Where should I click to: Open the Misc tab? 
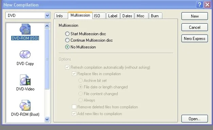(141, 16)
